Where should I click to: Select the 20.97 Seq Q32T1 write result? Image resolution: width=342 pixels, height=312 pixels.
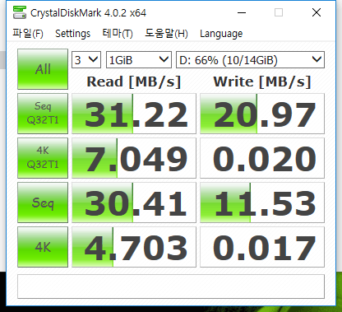coord(262,114)
